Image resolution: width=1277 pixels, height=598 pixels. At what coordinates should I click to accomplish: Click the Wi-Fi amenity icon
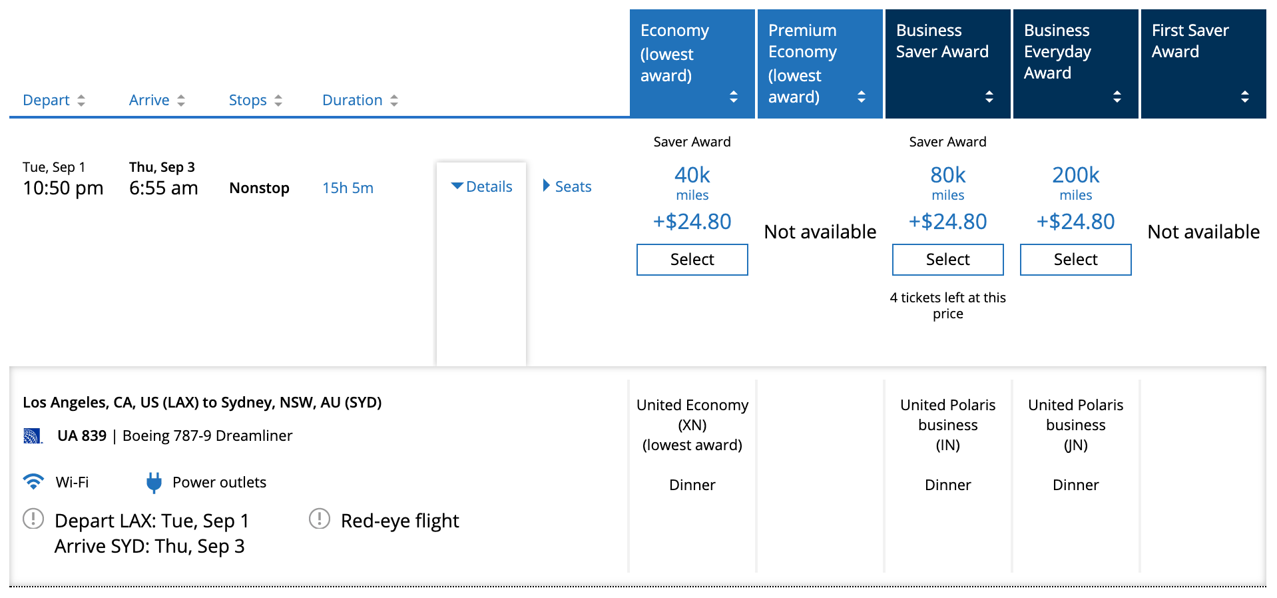tap(33, 481)
